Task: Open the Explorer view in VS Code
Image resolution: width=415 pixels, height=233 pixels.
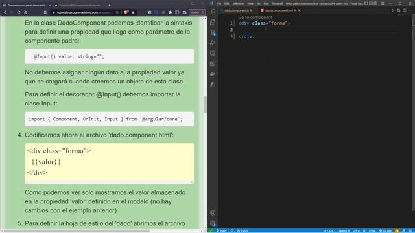Action: [x=213, y=22]
